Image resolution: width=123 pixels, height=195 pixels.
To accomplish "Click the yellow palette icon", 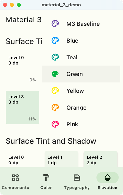I will [x=55, y=91].
